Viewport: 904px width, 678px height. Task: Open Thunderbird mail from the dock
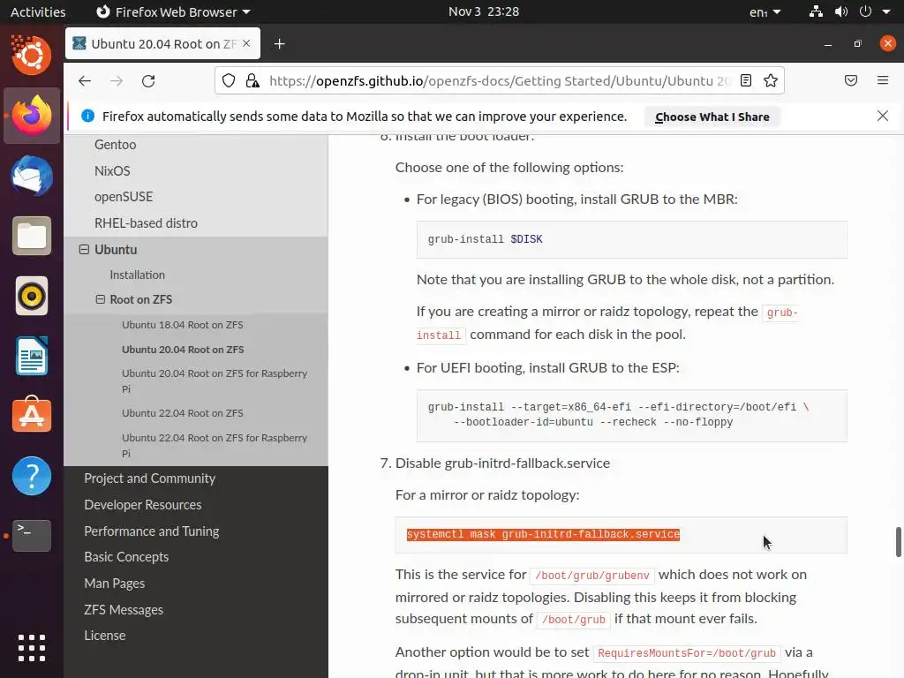pos(32,176)
